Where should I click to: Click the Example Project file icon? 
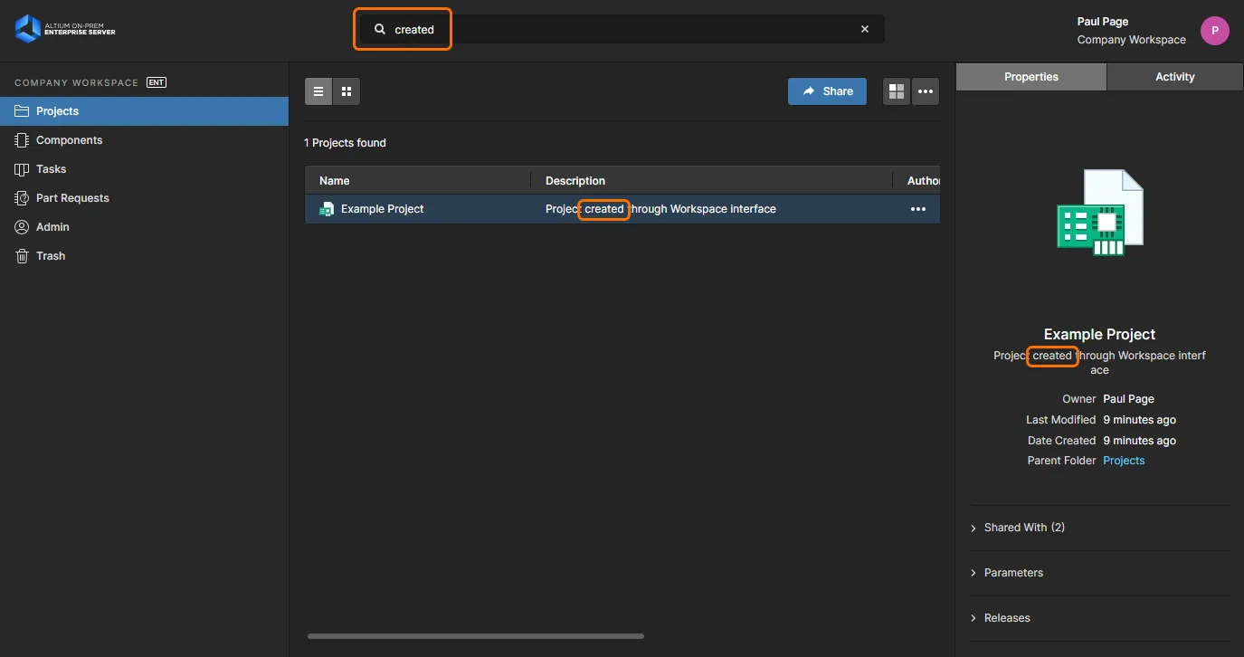(x=327, y=209)
